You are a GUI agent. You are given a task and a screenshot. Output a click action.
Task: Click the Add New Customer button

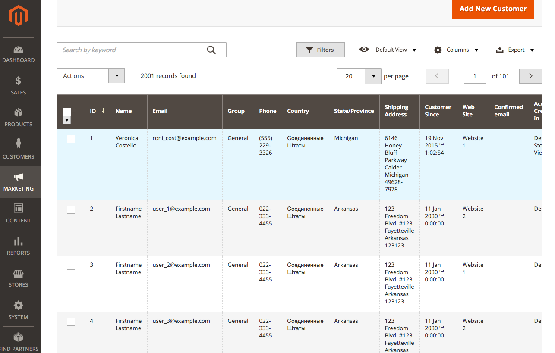[x=493, y=9]
